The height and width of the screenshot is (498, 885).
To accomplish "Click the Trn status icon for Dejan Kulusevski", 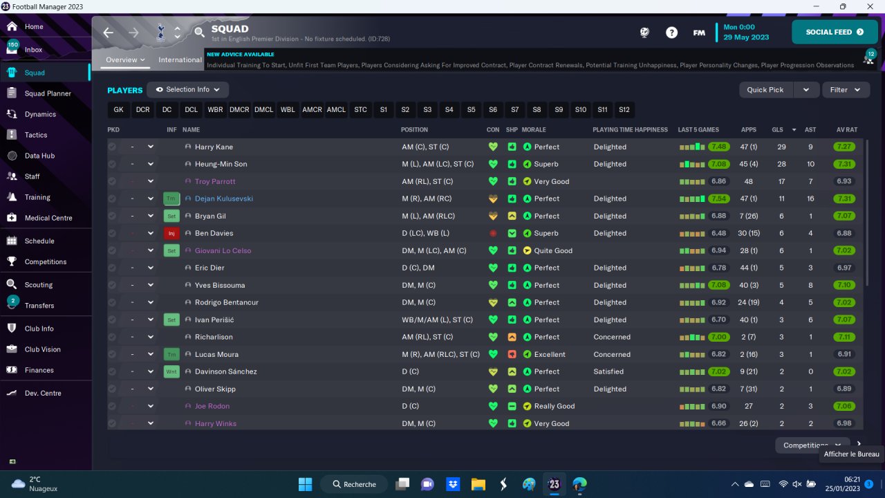I will (x=171, y=199).
